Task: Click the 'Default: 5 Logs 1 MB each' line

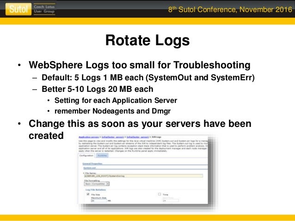Action: tap(148, 78)
